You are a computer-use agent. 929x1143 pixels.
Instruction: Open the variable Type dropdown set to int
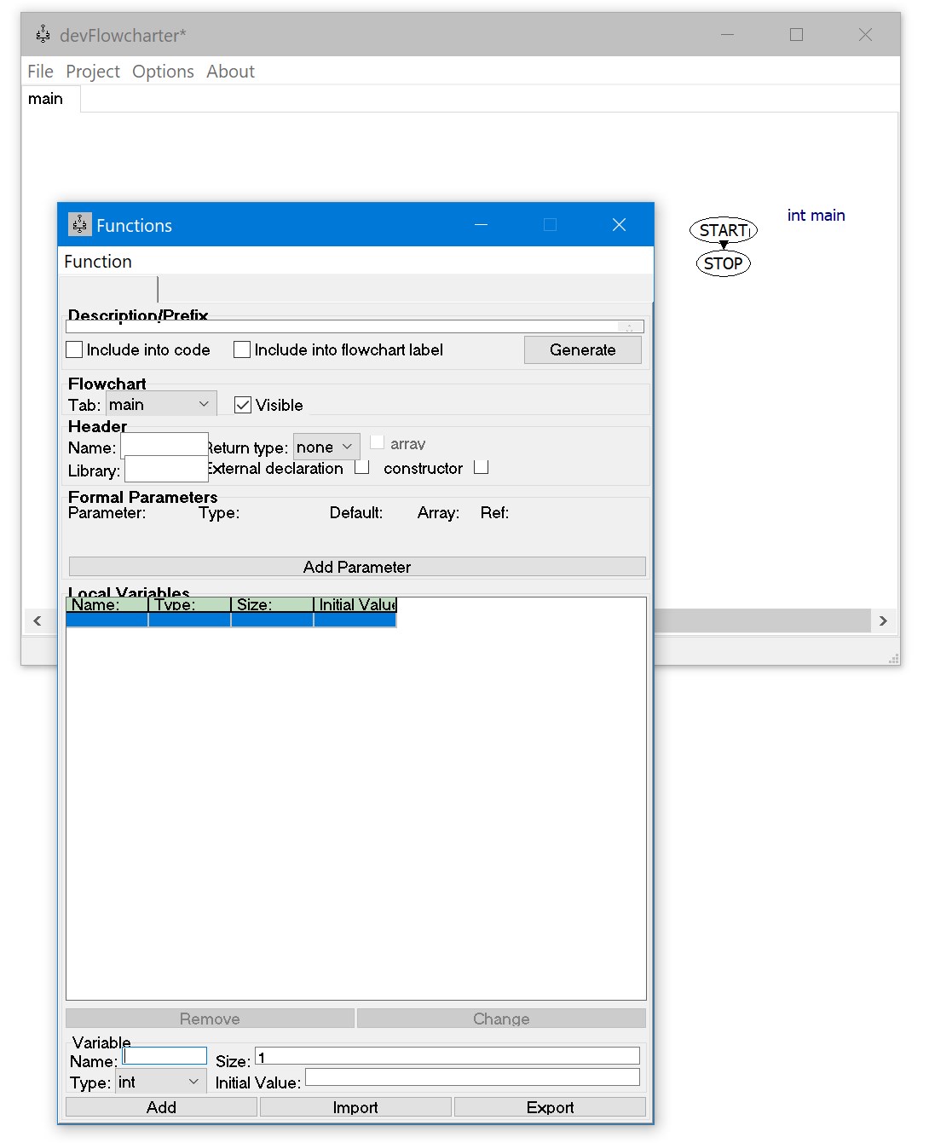point(159,1082)
